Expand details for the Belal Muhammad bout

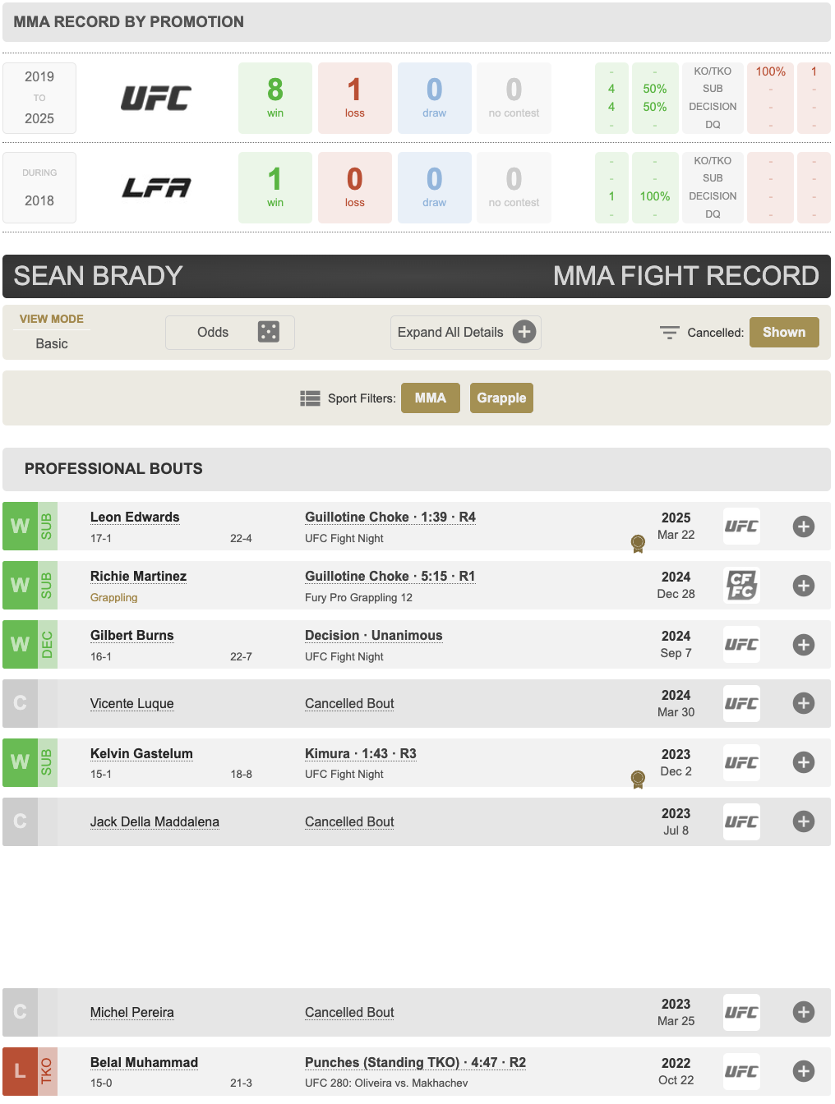coord(804,1071)
